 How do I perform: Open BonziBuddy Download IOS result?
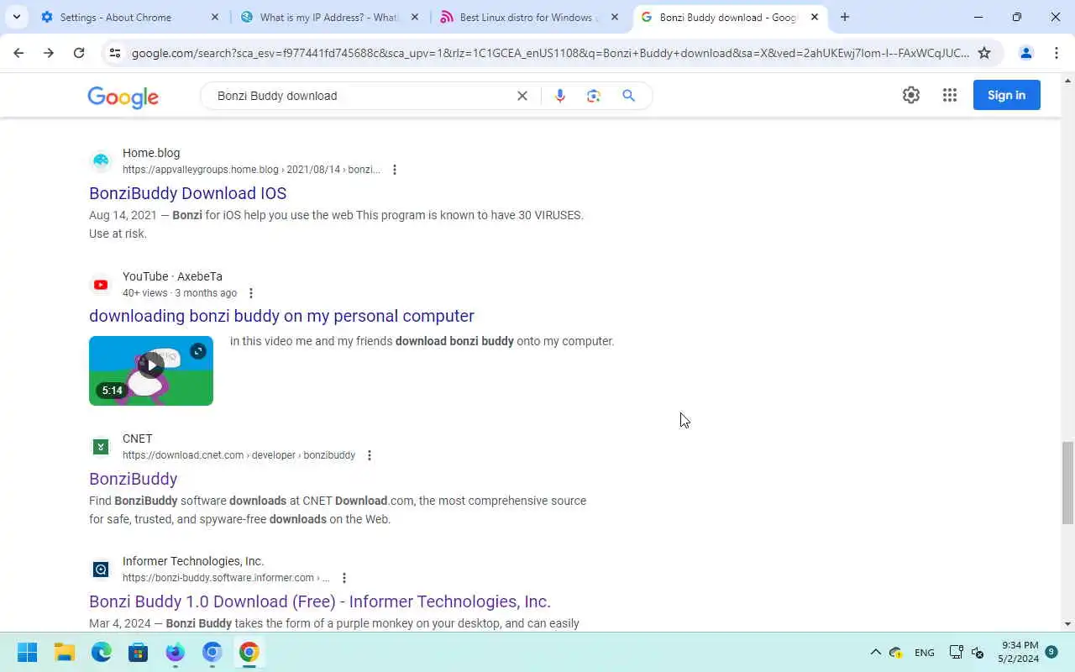coord(188,193)
